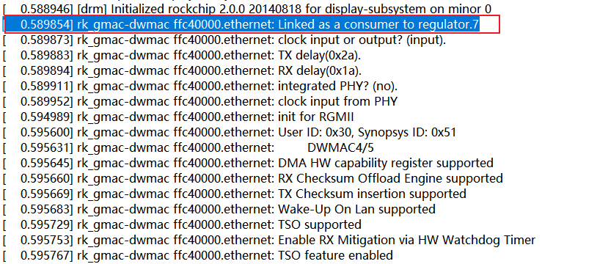Click the 'clock input from PHY' line
This screenshot has width=608, height=264.
tap(200, 102)
